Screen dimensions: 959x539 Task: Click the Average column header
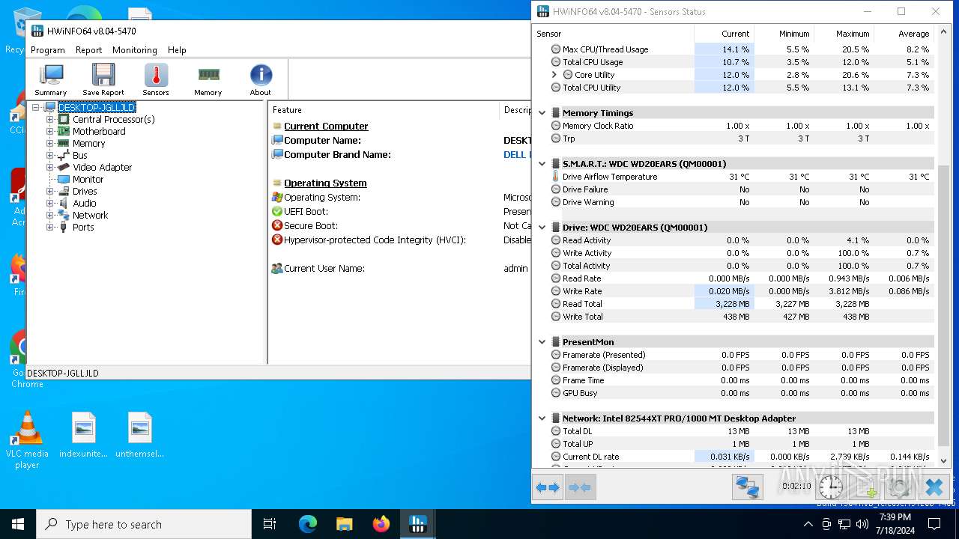(x=904, y=34)
